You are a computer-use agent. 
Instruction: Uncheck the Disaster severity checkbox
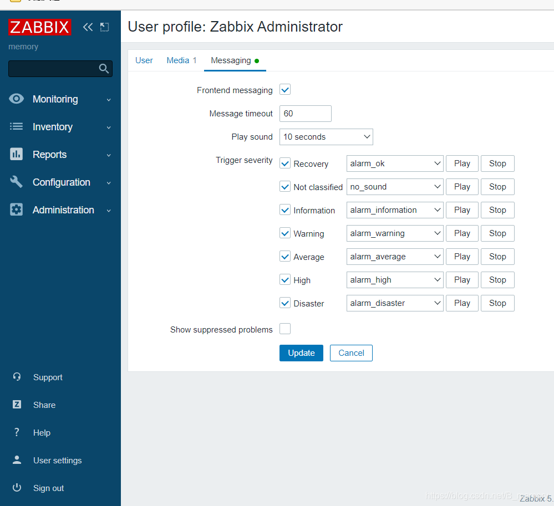tap(285, 303)
